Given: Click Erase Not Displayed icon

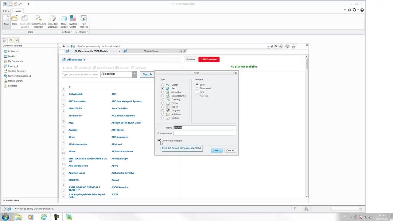Looking at the screenshot, I should 53,21.
